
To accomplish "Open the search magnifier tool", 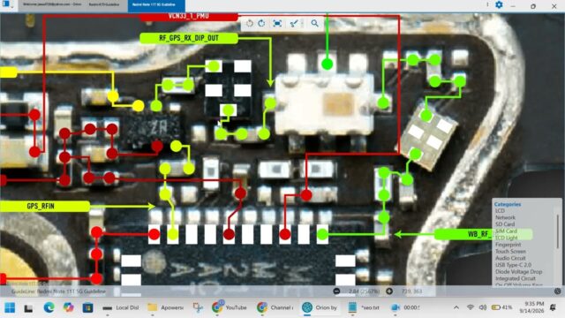I will (x=314, y=24).
